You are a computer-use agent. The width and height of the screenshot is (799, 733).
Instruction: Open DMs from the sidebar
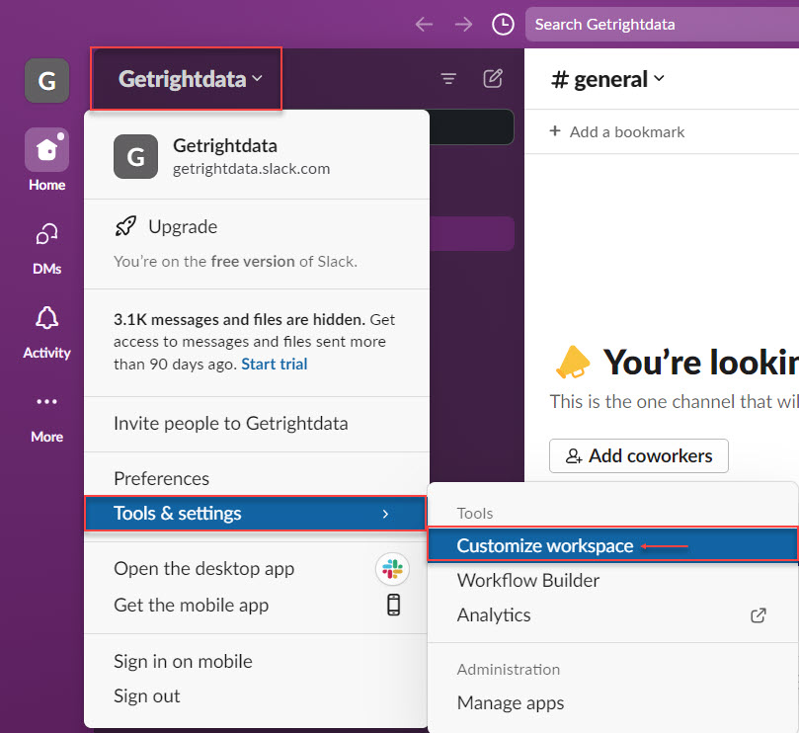(46, 249)
